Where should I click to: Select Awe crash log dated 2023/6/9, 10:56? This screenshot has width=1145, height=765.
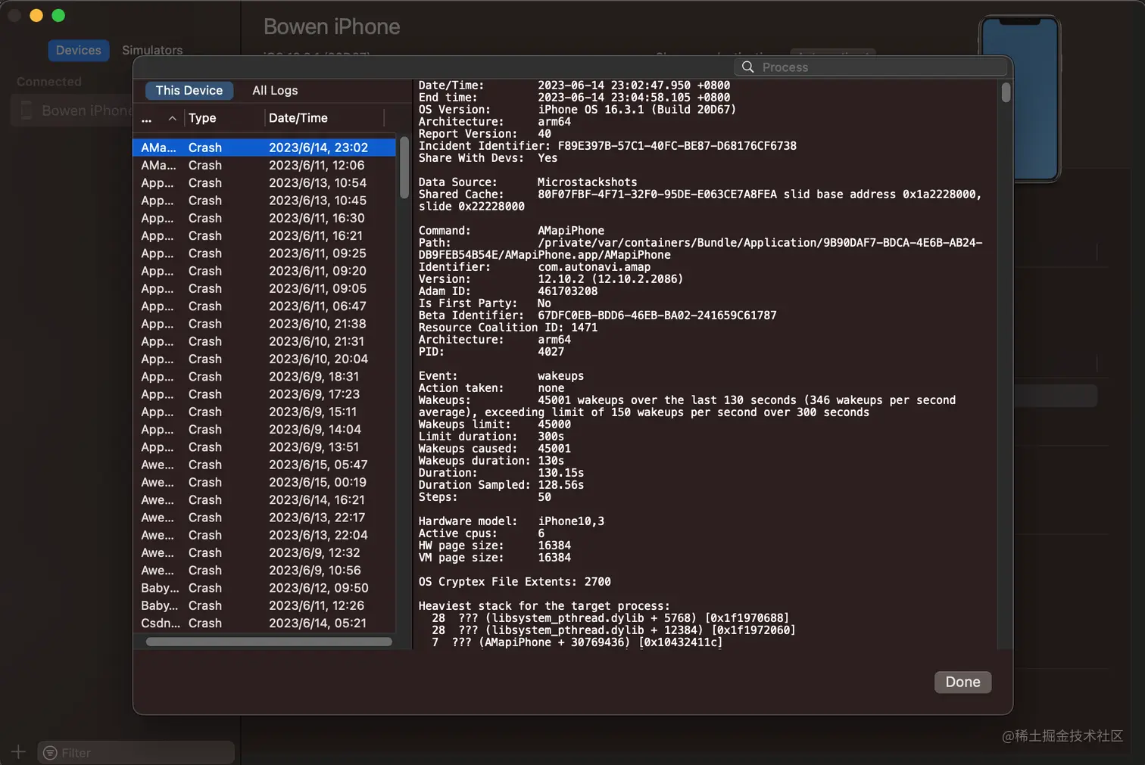[264, 570]
